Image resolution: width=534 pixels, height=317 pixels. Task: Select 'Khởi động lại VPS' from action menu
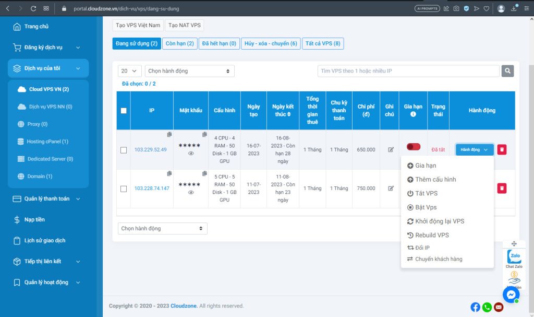(439, 221)
